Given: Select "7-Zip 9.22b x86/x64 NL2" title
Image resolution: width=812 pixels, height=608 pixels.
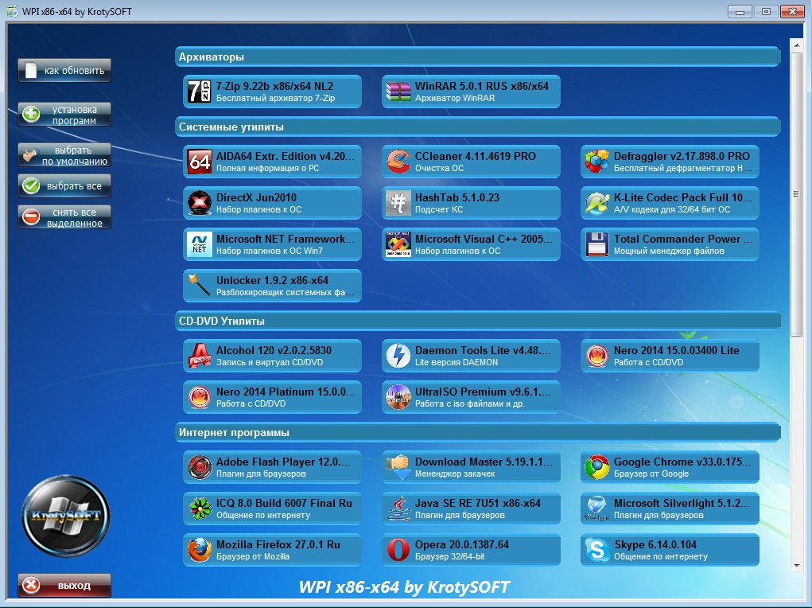Looking at the screenshot, I should [274, 86].
